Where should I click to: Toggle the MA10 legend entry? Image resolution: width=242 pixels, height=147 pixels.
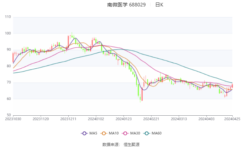click(110, 133)
